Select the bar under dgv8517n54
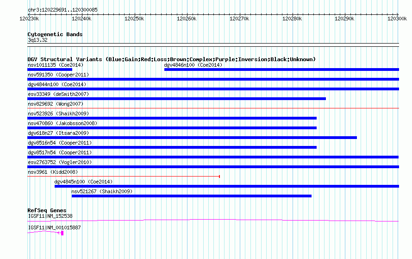Viewport: 412px width, 259px height. [x=213, y=157]
